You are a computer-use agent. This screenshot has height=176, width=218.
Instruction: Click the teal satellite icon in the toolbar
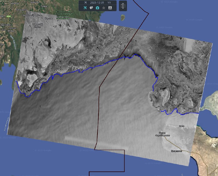[x=85, y=8]
